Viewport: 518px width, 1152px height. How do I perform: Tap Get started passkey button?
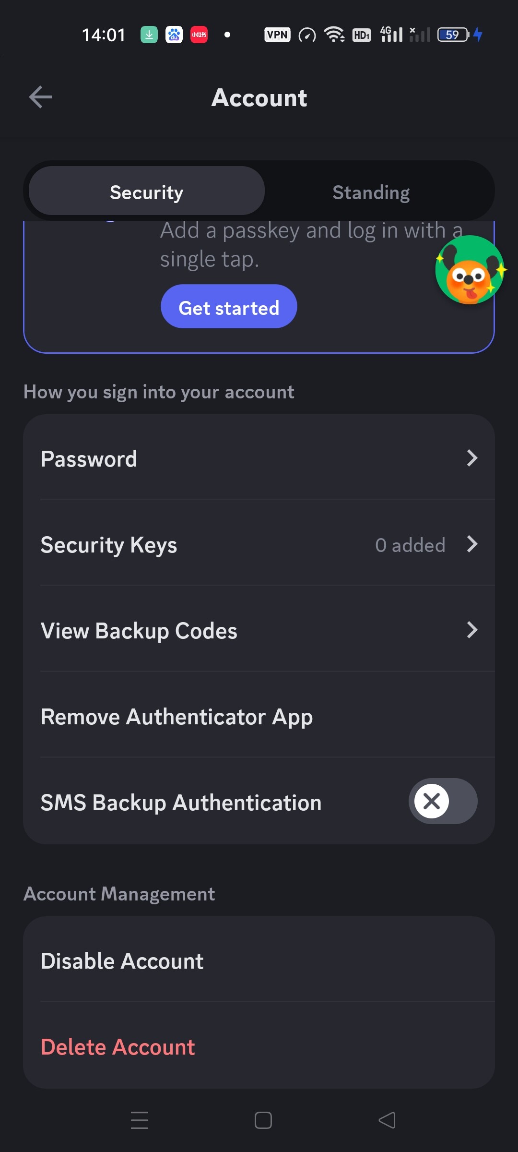click(229, 307)
